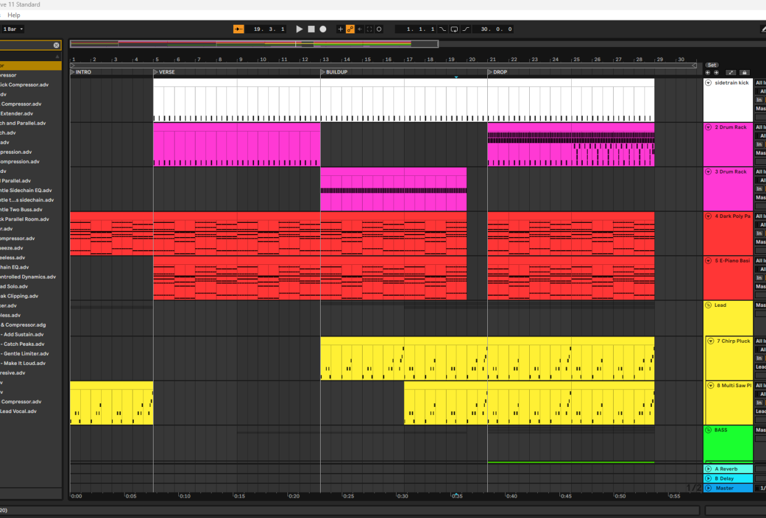The height and width of the screenshot is (518, 766).
Task: Fold the 4 Dark Poly Pad track
Action: pos(709,216)
